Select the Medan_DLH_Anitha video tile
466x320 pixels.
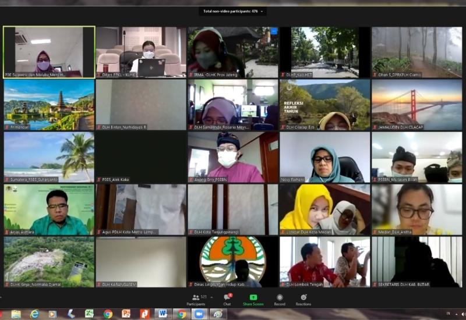pyautogui.click(x=416, y=209)
